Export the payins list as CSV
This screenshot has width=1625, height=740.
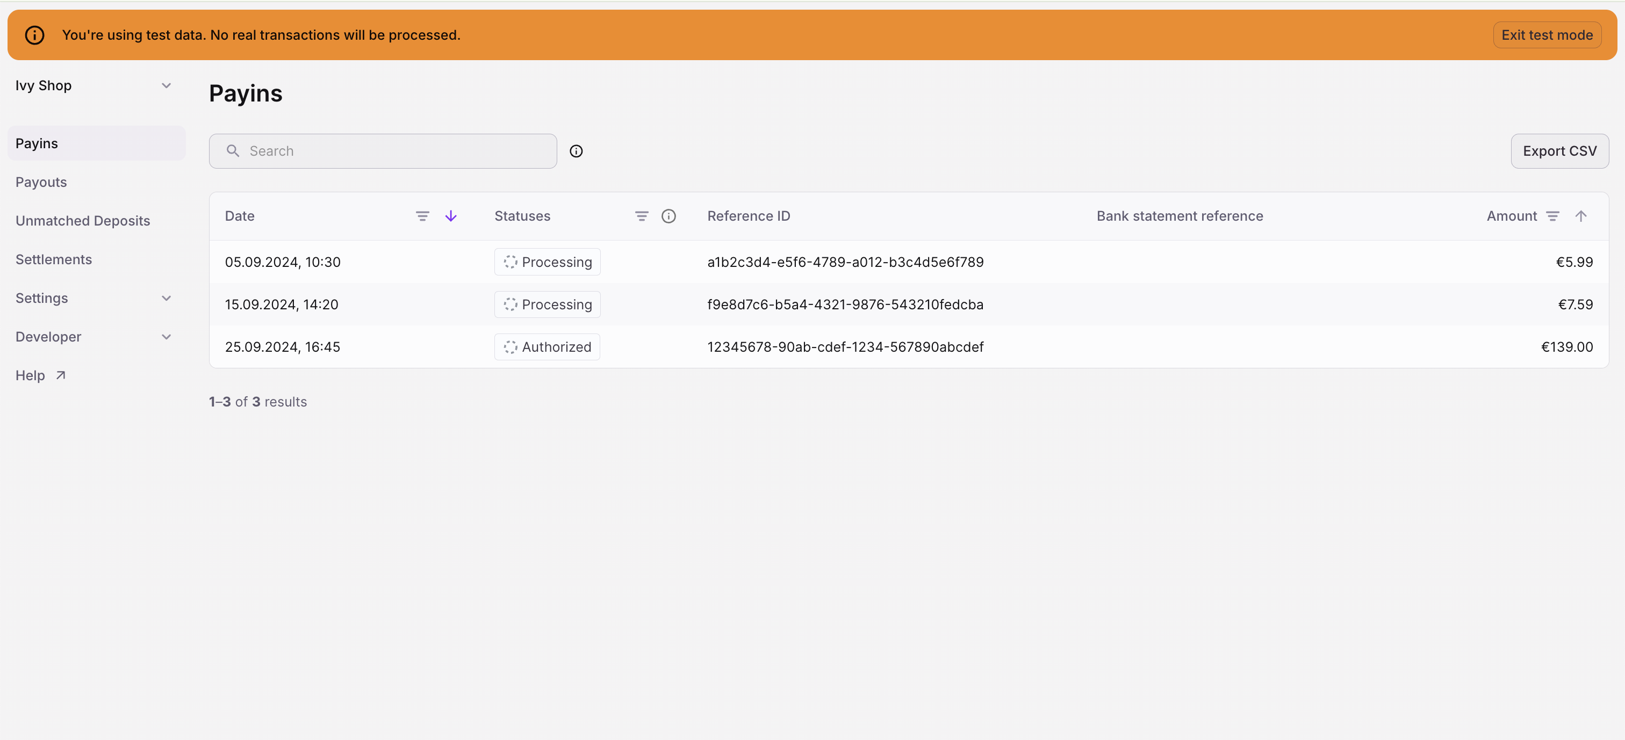click(x=1559, y=151)
